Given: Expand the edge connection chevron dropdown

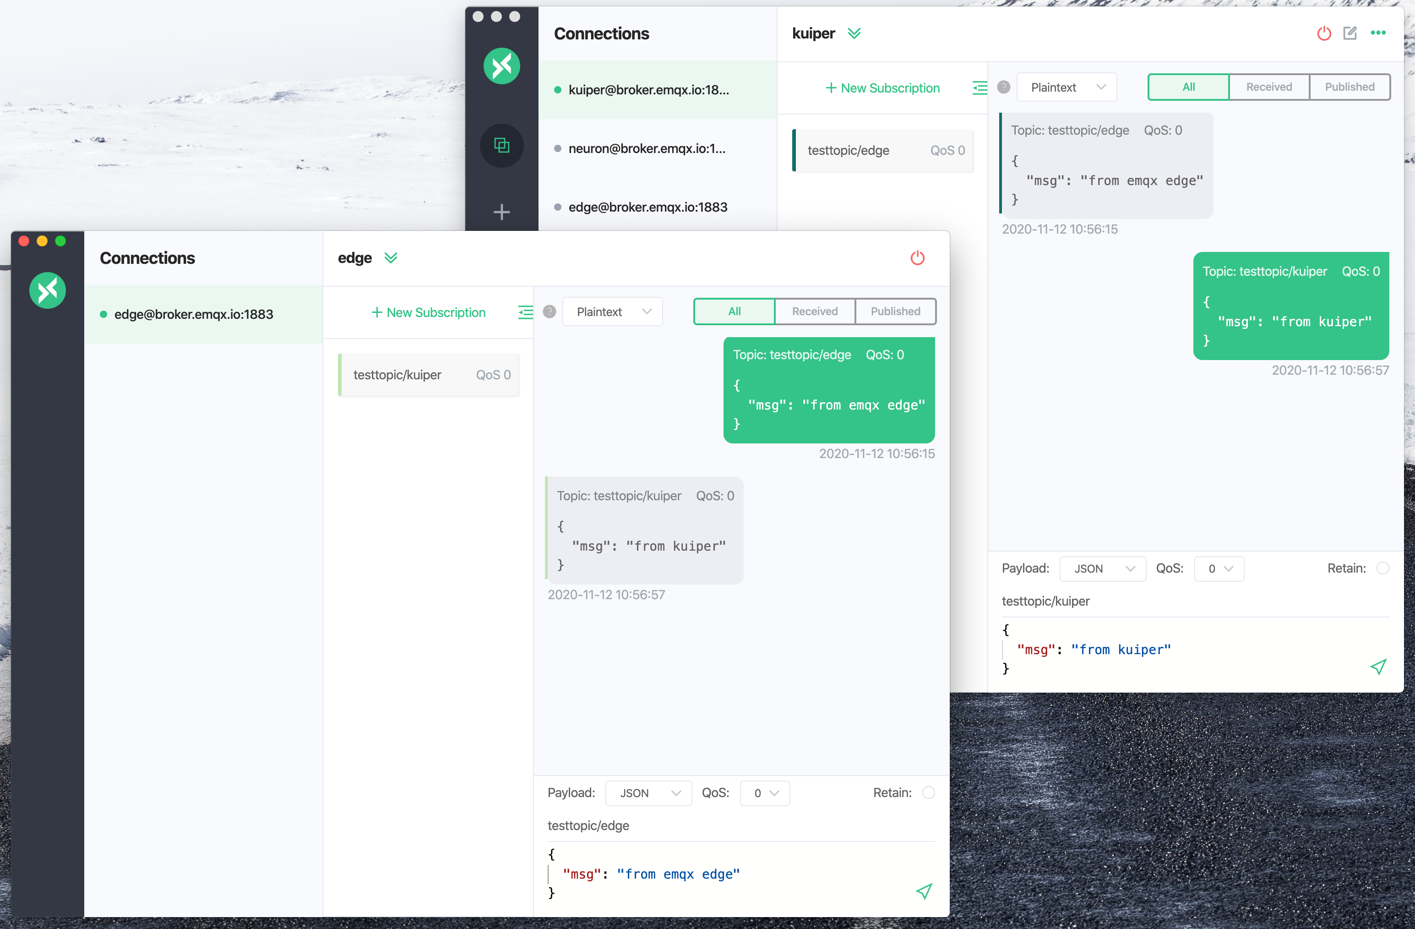Looking at the screenshot, I should 392,258.
